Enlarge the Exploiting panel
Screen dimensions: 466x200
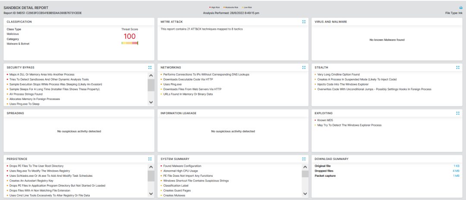[x=458, y=113]
